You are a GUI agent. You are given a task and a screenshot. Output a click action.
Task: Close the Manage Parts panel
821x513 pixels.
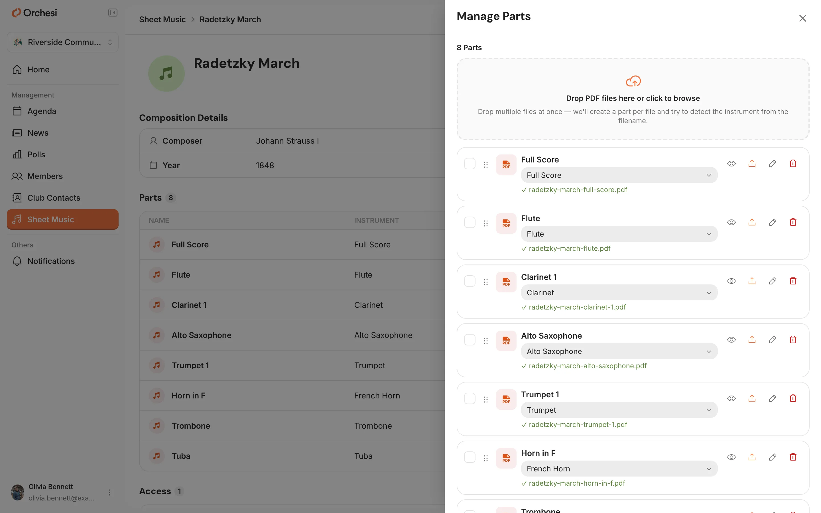(x=802, y=18)
